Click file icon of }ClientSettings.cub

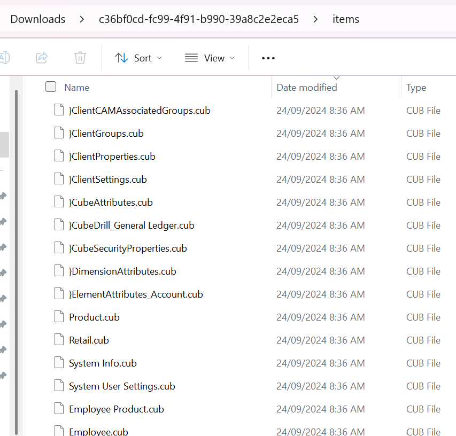coord(59,179)
